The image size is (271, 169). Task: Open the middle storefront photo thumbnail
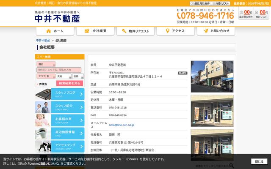click(212, 111)
